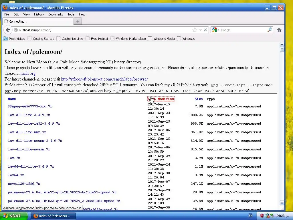This screenshot has width=293, height=220.
Task: Download lav-dll-lite-mmx.7z
Action: coord(27,132)
